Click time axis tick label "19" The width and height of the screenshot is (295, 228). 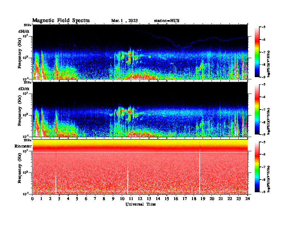pos(203,199)
